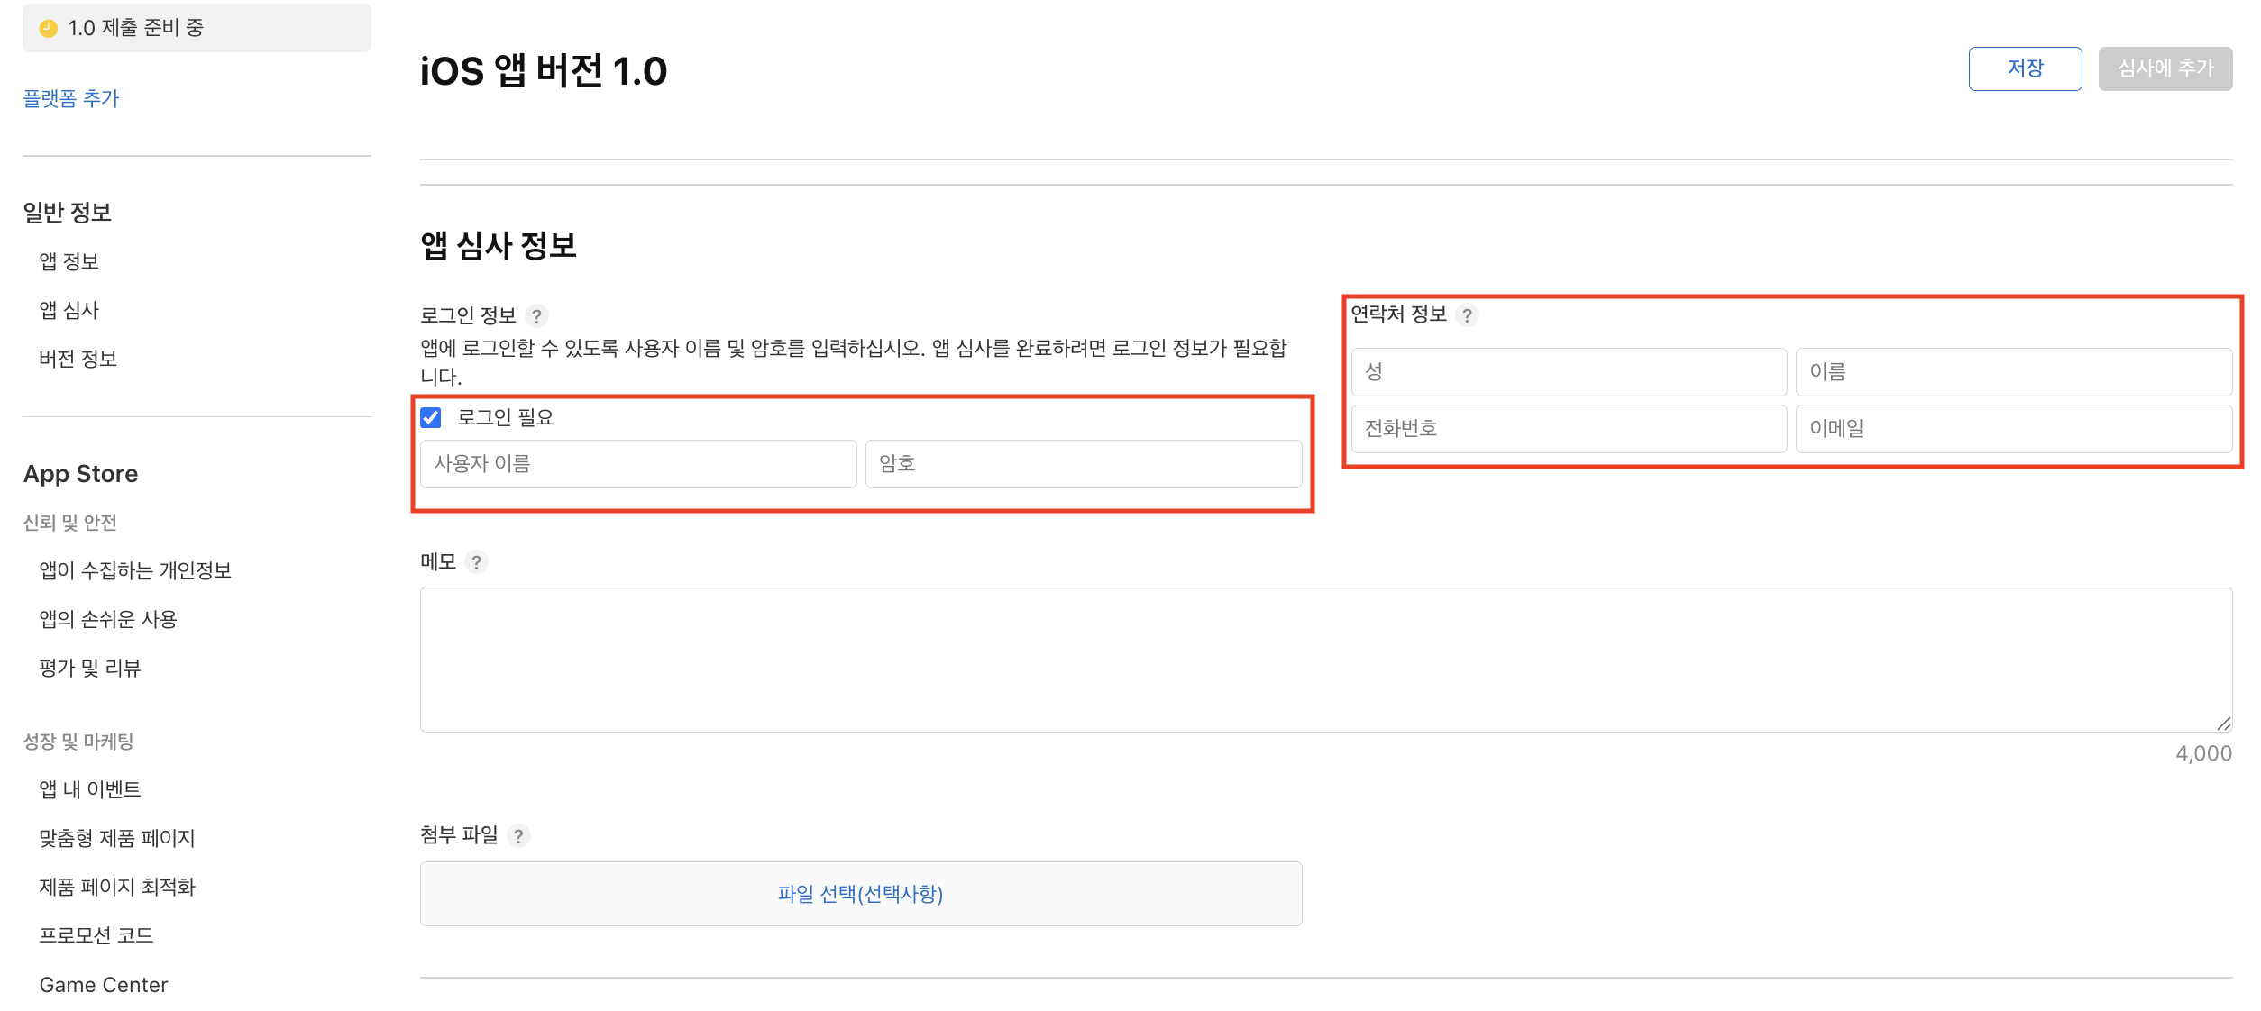Click the 플랫폼 추가 link
Screen dimensions: 2261x1011
coord(71,98)
